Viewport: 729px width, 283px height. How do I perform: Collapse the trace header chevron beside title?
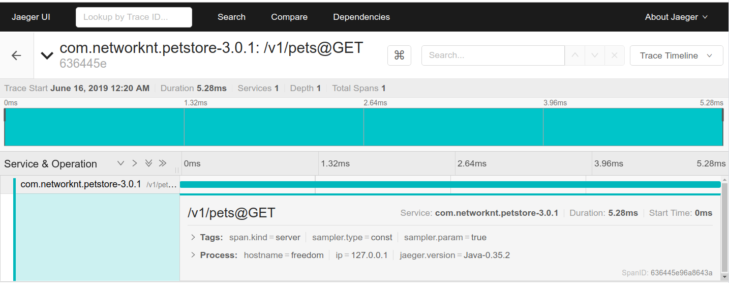47,55
